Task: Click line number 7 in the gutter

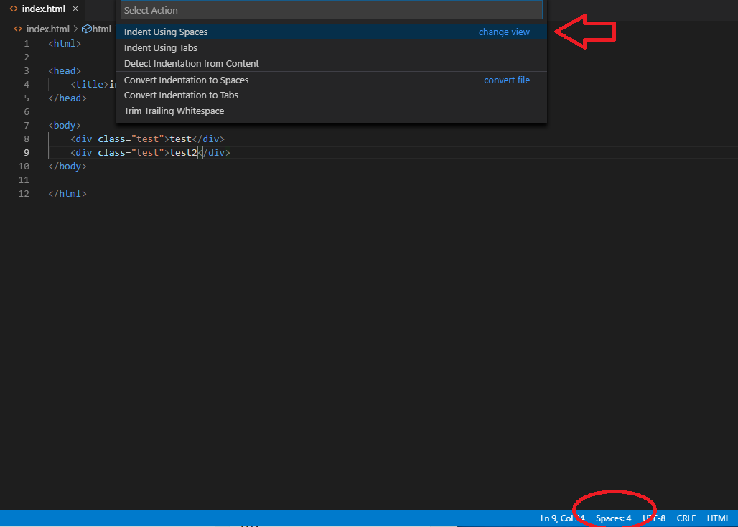Action: [27, 126]
